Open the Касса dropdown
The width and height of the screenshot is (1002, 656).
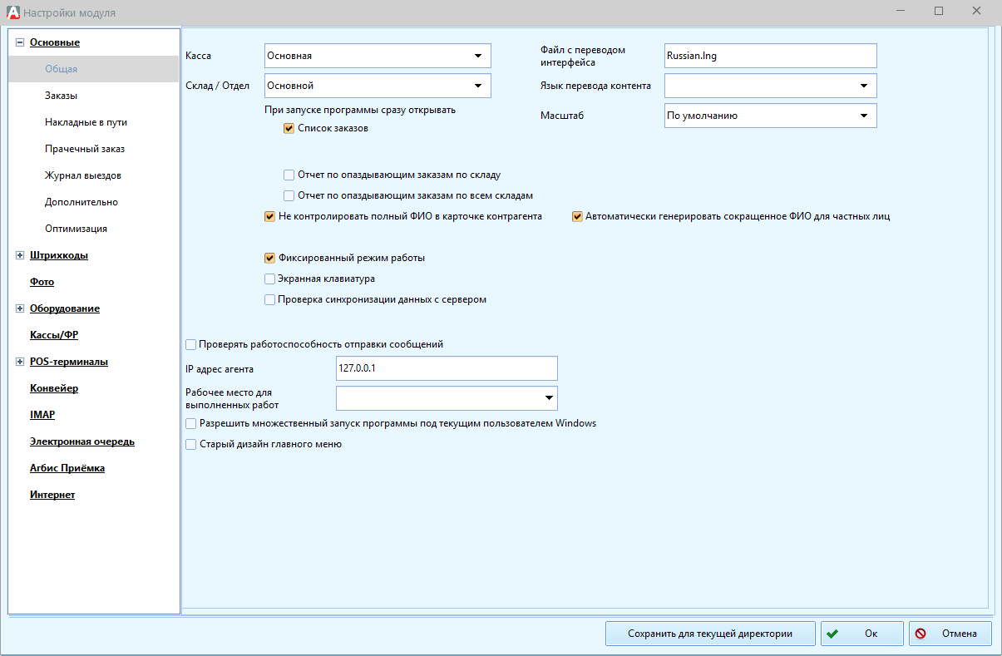pos(478,56)
